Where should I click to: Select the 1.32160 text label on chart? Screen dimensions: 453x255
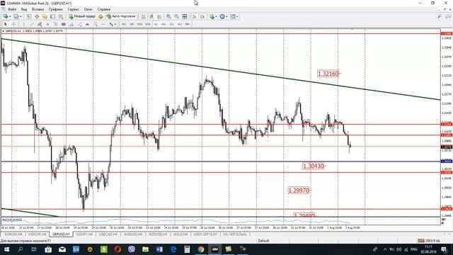(328, 74)
